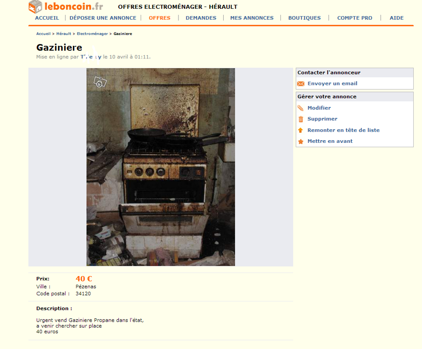This screenshot has height=349, width=422.
Task: Visit the BOUTIQUES section
Action: point(304,18)
